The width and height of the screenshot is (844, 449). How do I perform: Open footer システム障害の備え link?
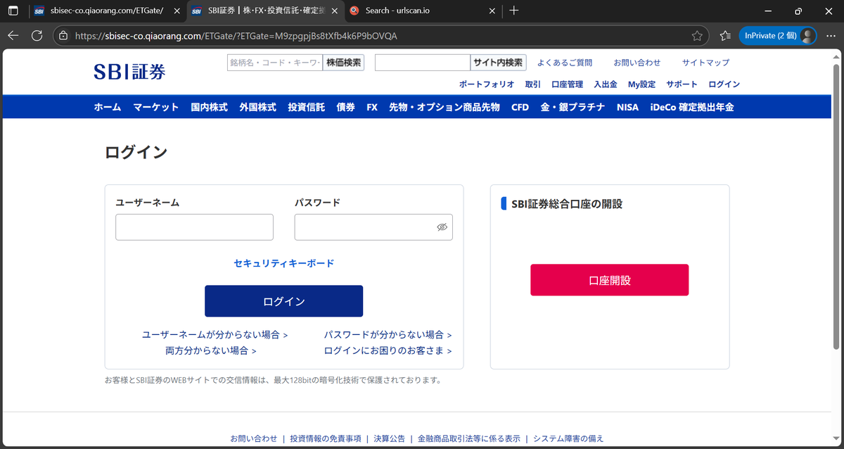[x=568, y=438]
